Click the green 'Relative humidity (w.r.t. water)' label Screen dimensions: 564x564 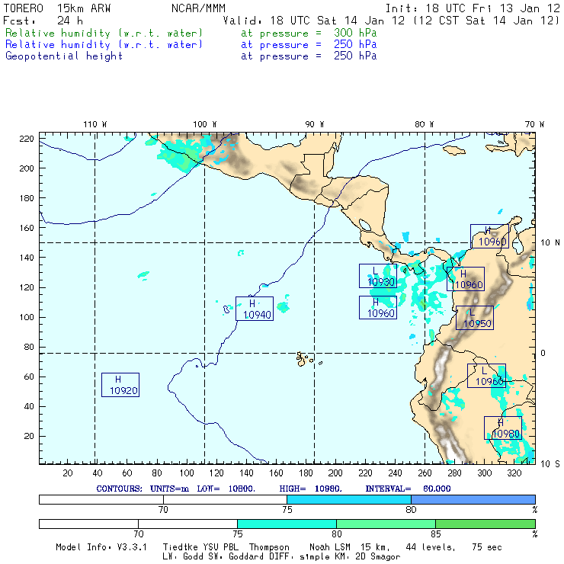[104, 33]
